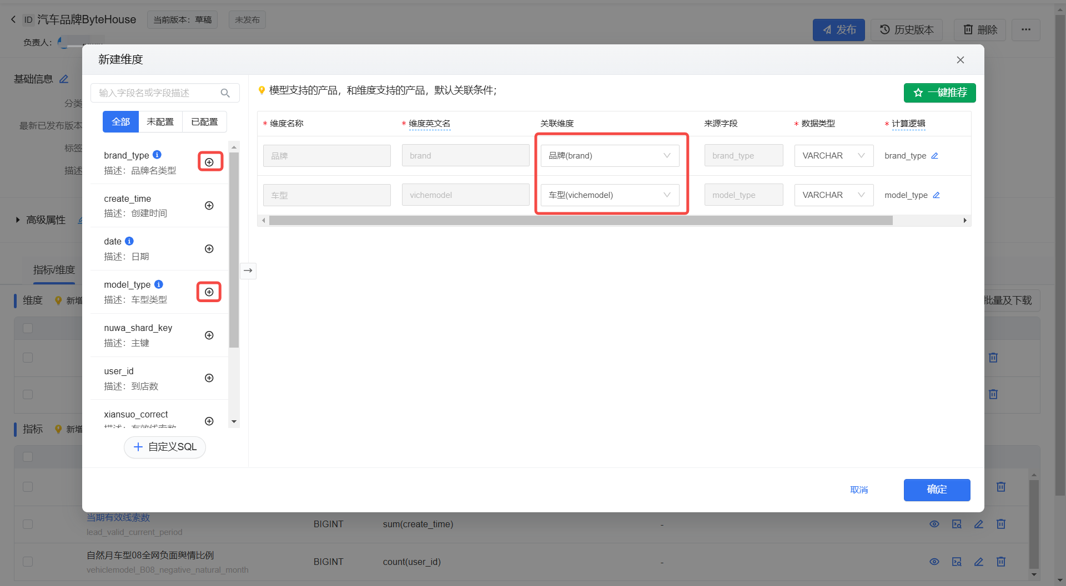1066x586 pixels.
Task: Click the horizontal scrollbar of dimension table
Action: [x=580, y=221]
